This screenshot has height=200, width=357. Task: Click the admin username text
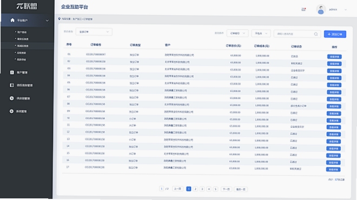tap(333, 10)
